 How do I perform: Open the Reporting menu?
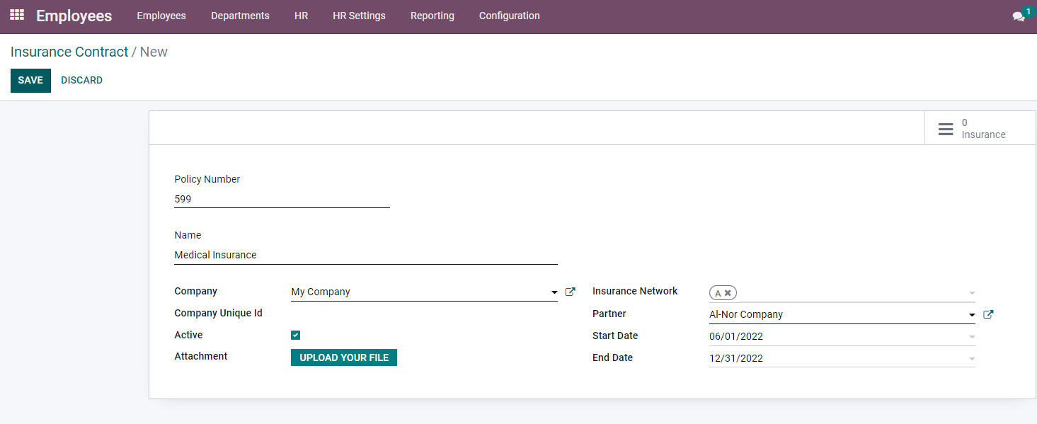coord(432,16)
